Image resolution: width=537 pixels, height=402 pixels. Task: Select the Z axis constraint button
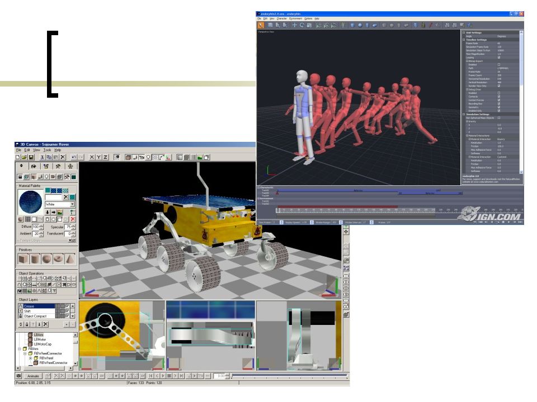(106, 157)
